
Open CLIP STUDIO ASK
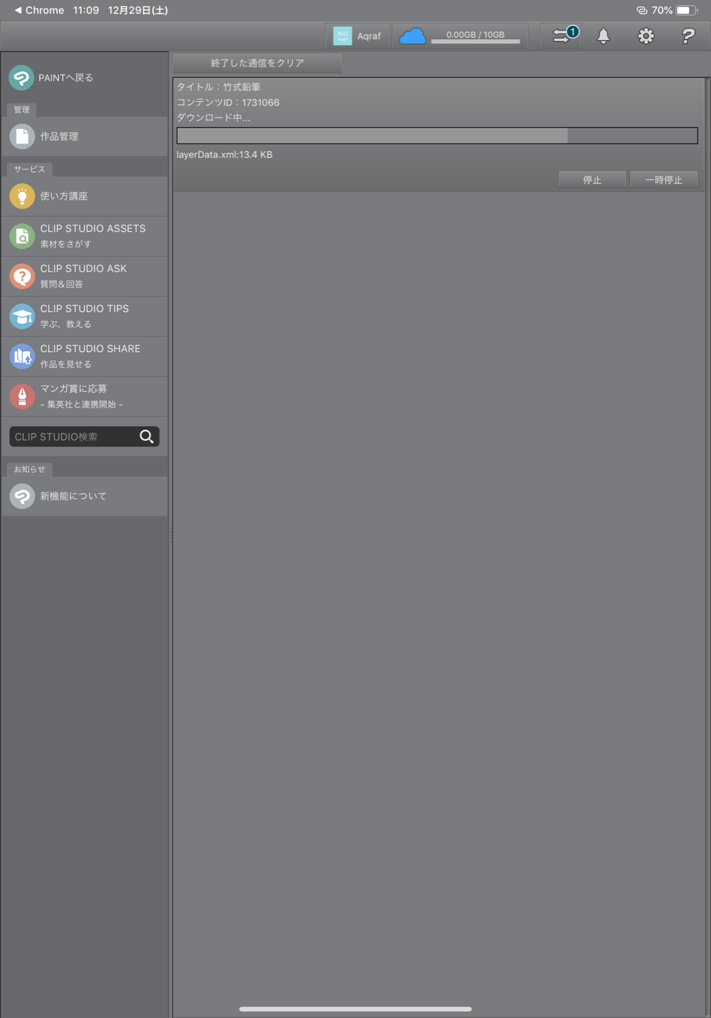84,276
